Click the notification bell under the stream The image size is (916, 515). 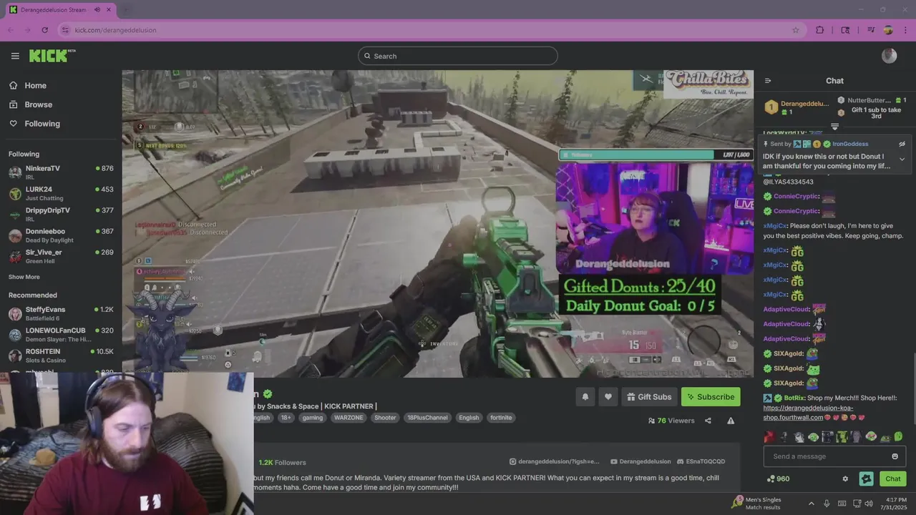[585, 397]
